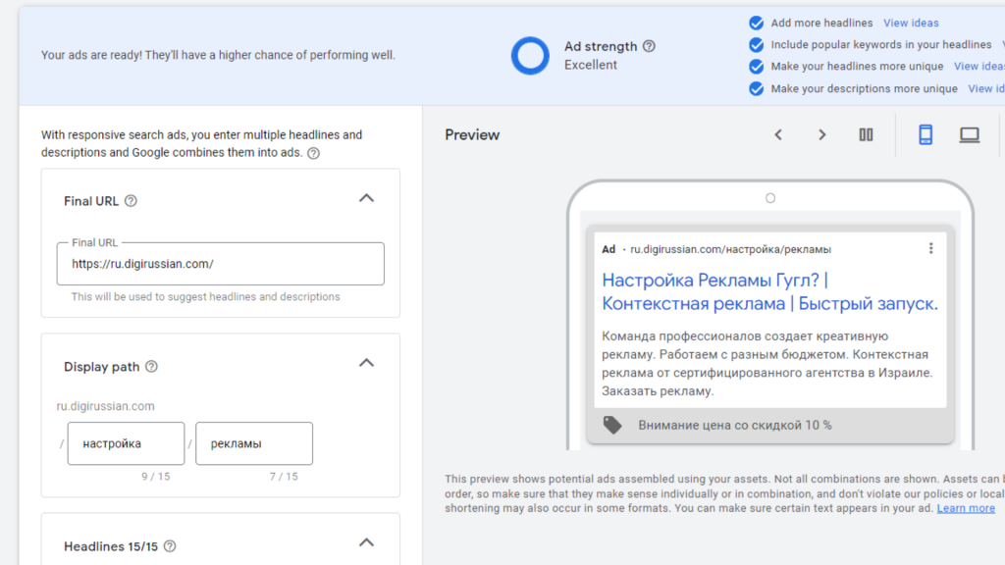The image size is (1005, 565).
Task: Click the Your ads are ready message
Action: point(218,55)
